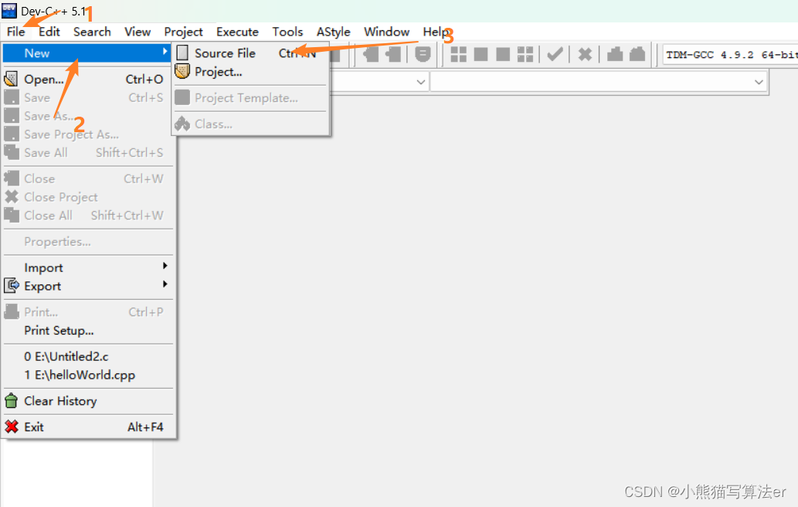Open the Window menu
This screenshot has height=507, width=798.
tap(387, 32)
